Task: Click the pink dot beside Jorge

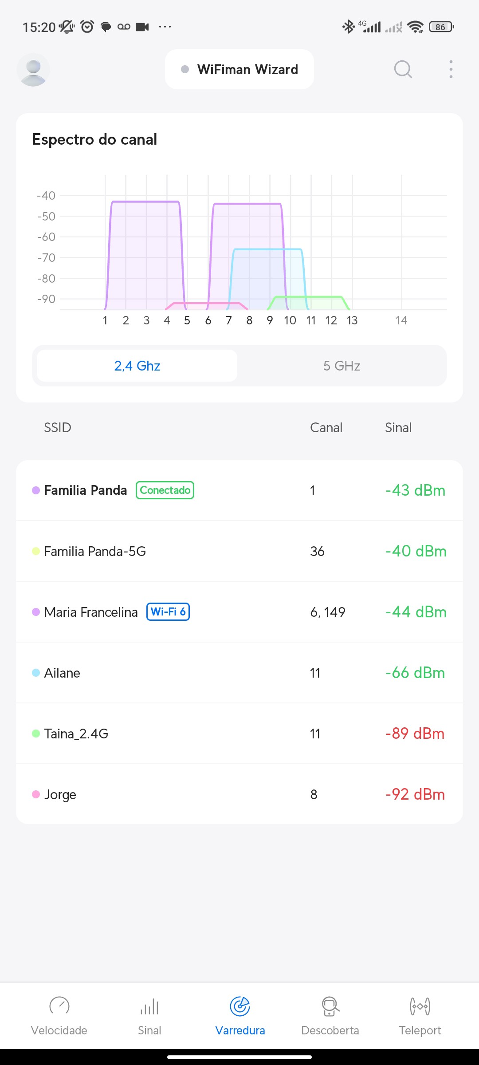Action: click(36, 794)
